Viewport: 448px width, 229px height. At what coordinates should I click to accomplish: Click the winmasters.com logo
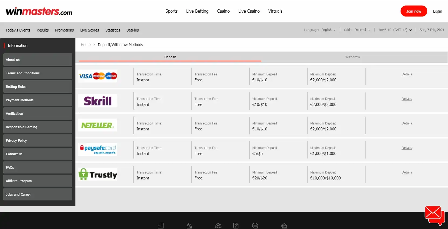[39, 11]
